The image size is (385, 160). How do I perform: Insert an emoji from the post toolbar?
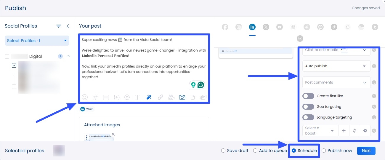tap(85, 97)
